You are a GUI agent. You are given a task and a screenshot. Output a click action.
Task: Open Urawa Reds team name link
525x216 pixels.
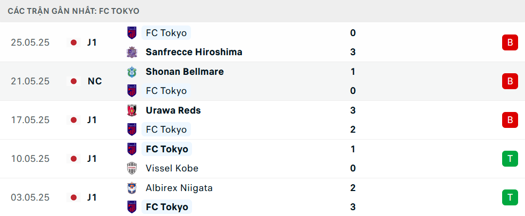(x=173, y=110)
